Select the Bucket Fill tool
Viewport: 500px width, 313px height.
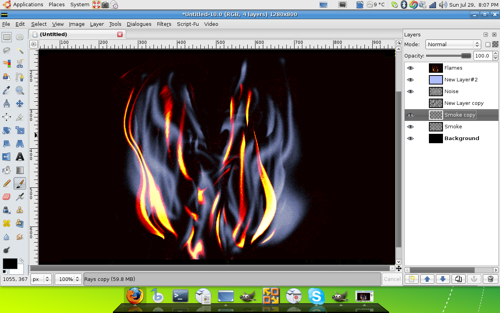pos(7,170)
